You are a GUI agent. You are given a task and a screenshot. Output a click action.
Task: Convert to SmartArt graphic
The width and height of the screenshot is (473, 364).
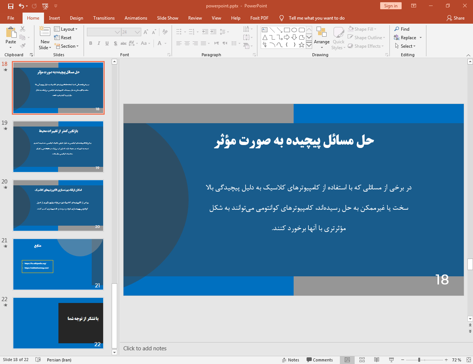pyautogui.click(x=248, y=46)
